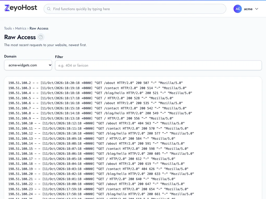Open the acme-widgets.com domain dropdown
This screenshot has width=266, height=199.
pyautogui.click(x=28, y=65)
